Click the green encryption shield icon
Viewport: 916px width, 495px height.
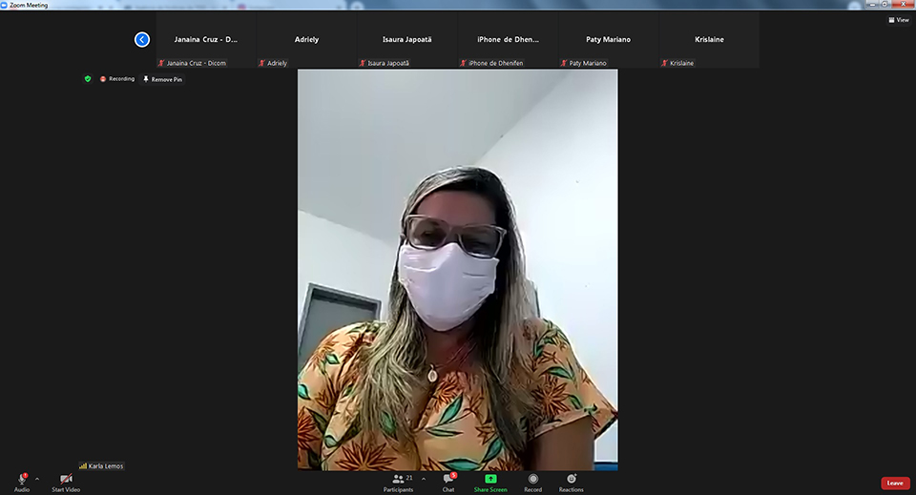[x=88, y=79]
